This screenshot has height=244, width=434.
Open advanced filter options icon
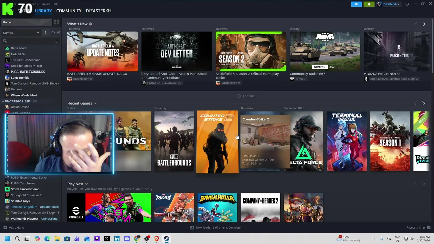tap(56, 41)
